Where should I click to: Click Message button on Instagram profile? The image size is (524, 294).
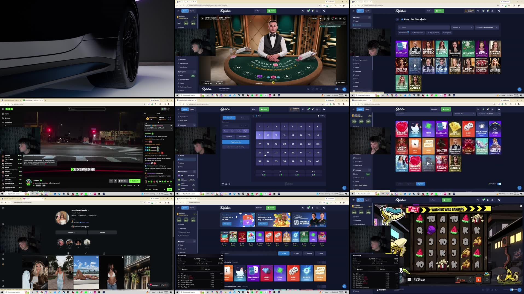click(102, 232)
